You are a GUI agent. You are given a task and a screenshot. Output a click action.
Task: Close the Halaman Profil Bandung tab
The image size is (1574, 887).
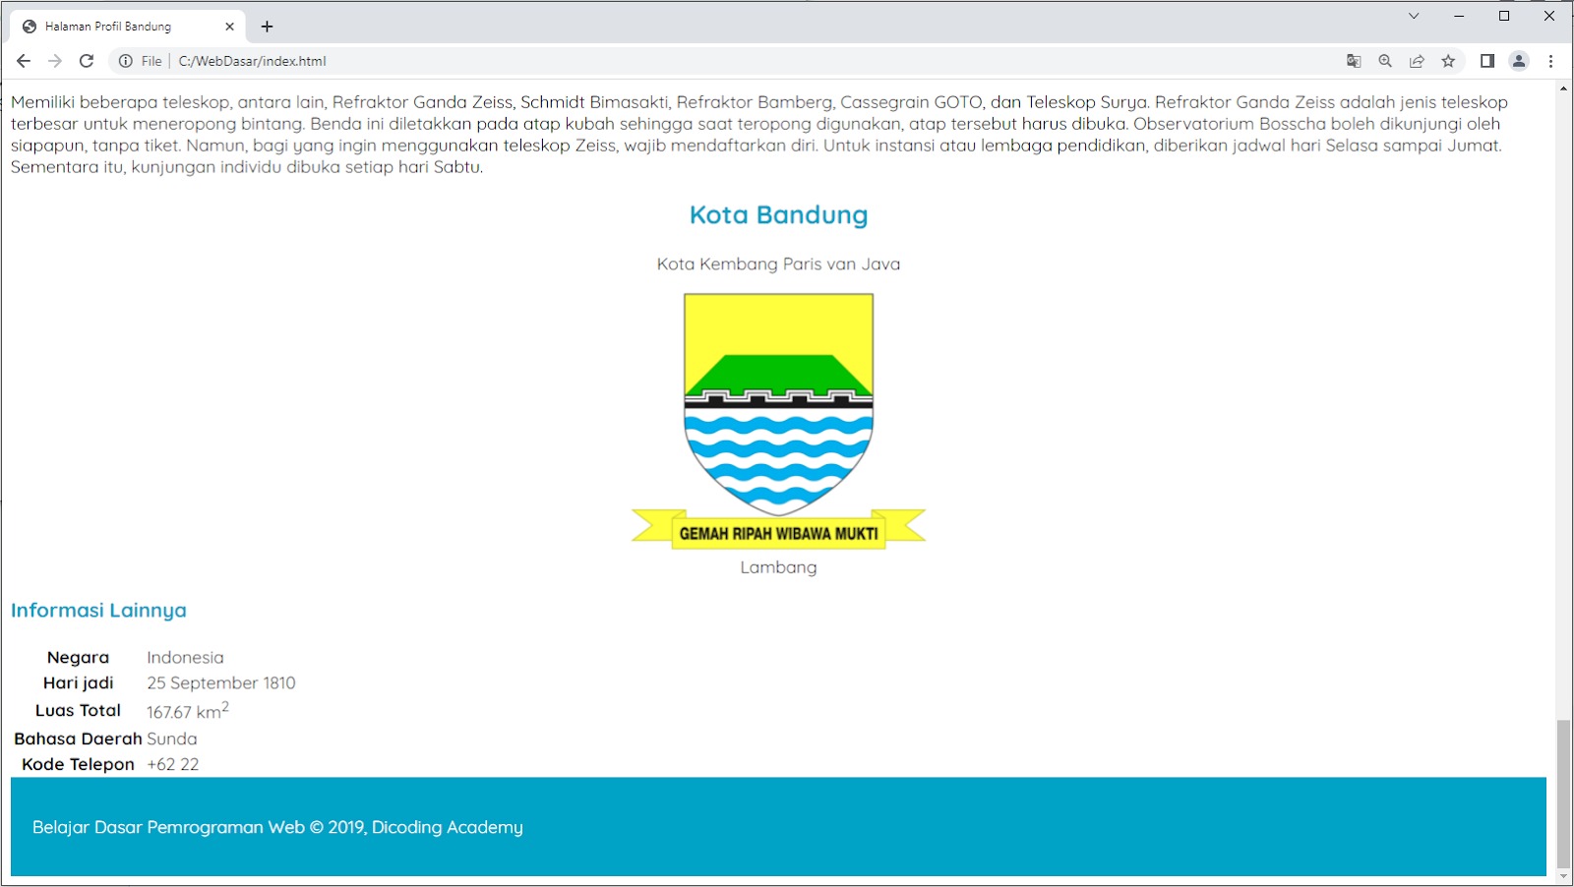coord(230,27)
